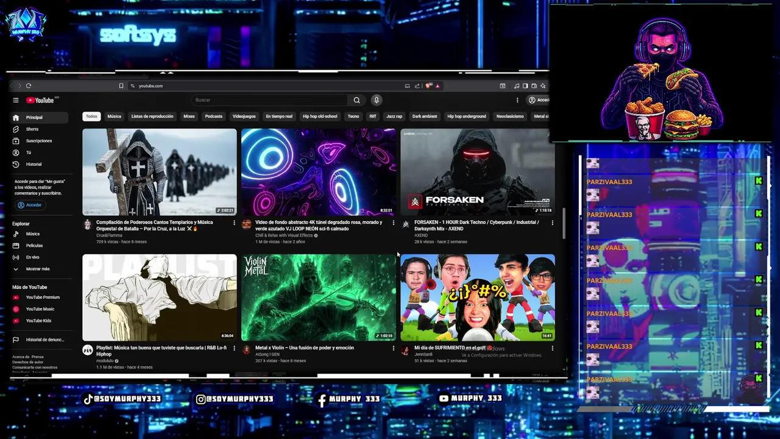Screen dimensions: 780x439
Task: Click the Cruz&Flamma channel avatar
Action: 88,225
